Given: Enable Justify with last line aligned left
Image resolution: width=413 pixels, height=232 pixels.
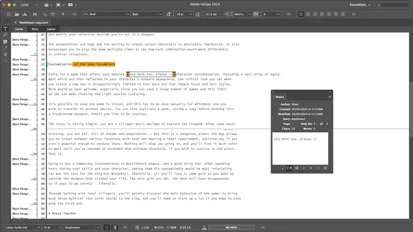Looking at the screenshot, I should pyautogui.click(x=322, y=14).
